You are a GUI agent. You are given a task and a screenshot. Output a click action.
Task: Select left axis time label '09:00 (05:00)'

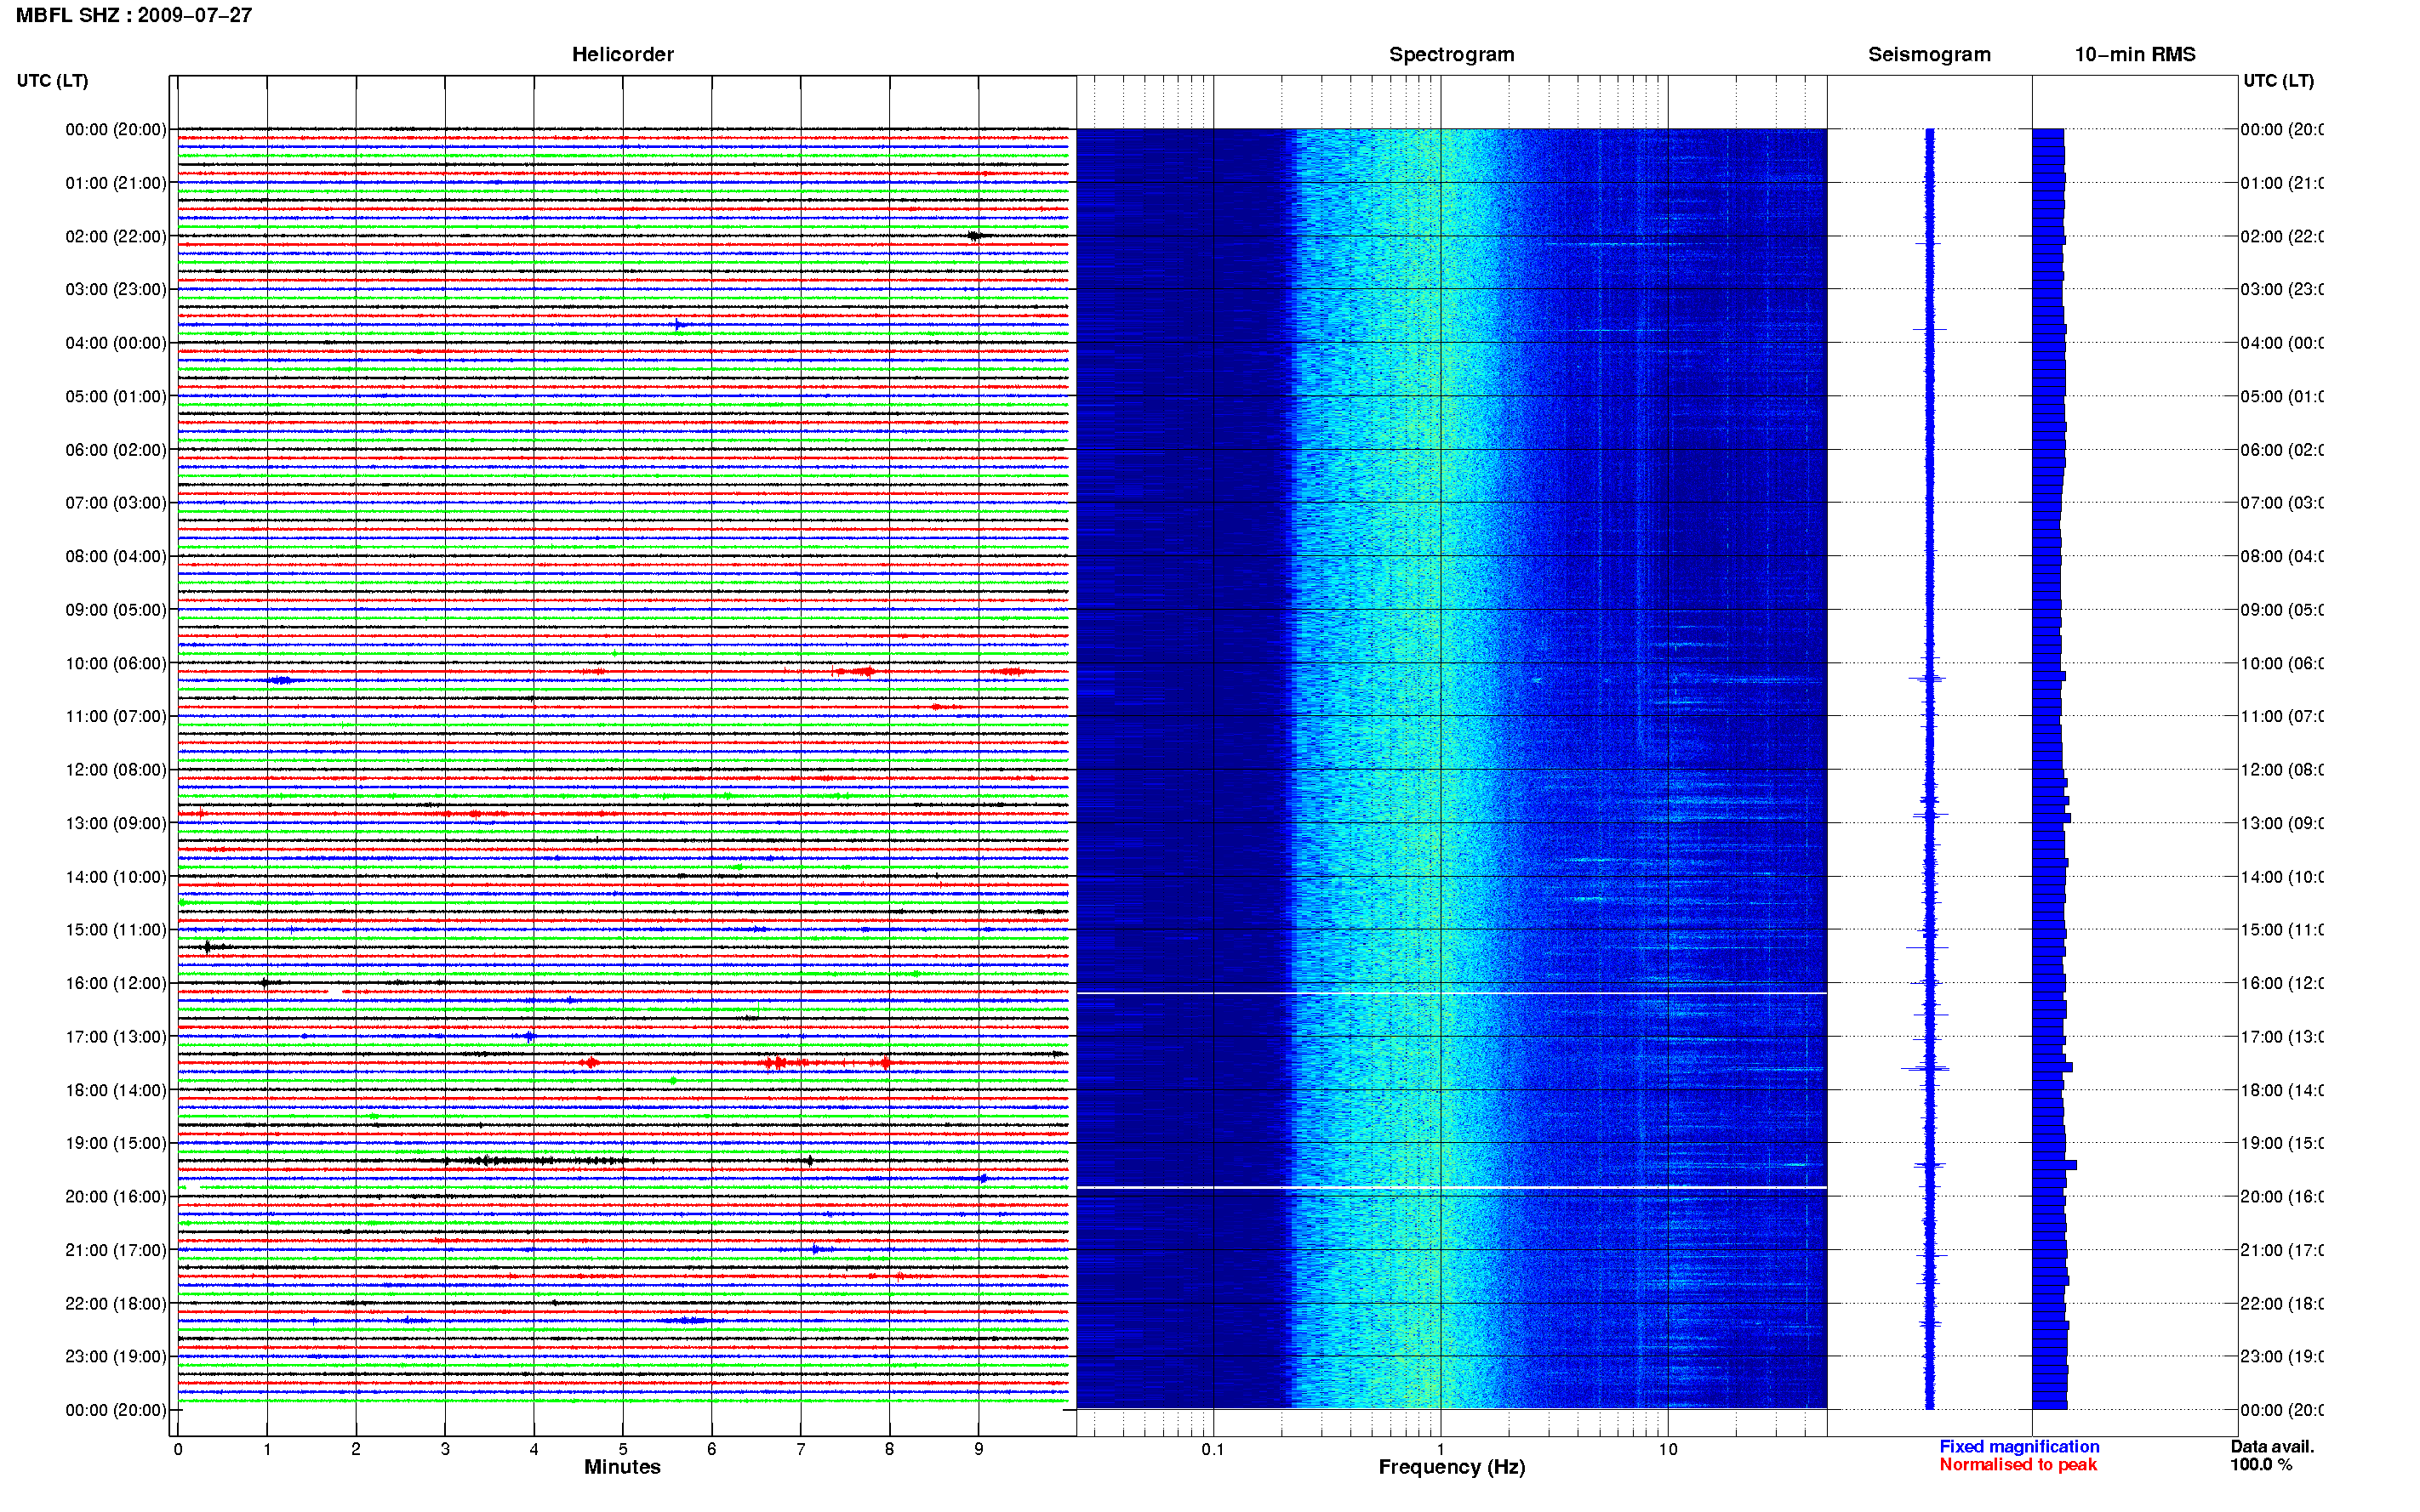coord(116,609)
